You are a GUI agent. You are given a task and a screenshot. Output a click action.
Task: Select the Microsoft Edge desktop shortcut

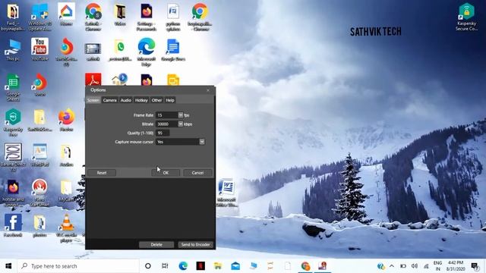click(146, 52)
